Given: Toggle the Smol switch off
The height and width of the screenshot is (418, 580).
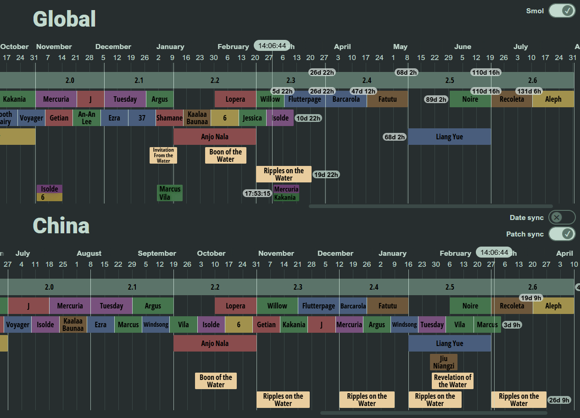Looking at the screenshot, I should tap(562, 11).
